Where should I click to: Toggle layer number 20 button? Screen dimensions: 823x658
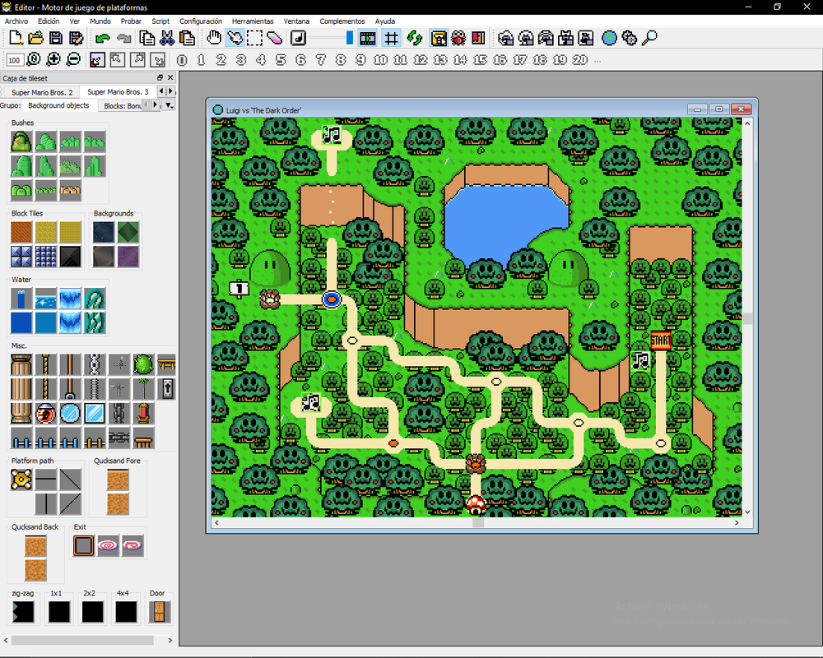coord(580,60)
